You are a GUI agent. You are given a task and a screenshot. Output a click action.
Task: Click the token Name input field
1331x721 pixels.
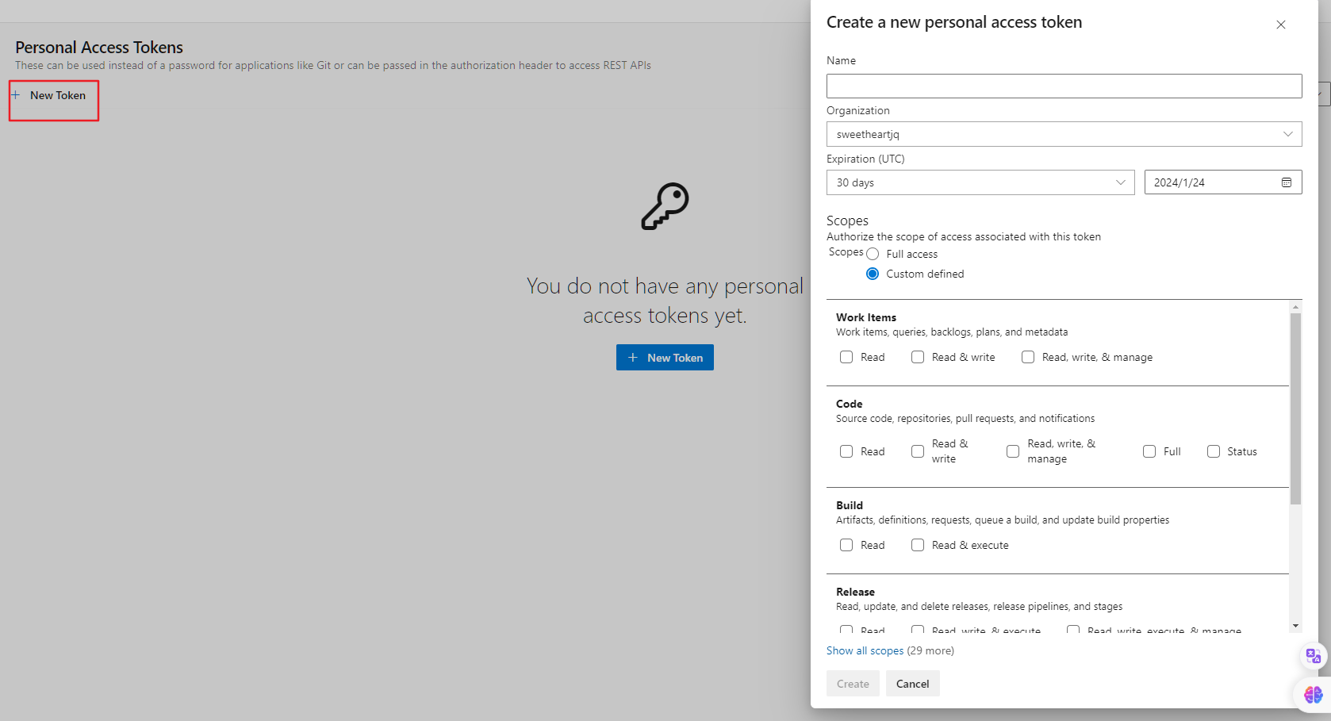click(x=1064, y=86)
